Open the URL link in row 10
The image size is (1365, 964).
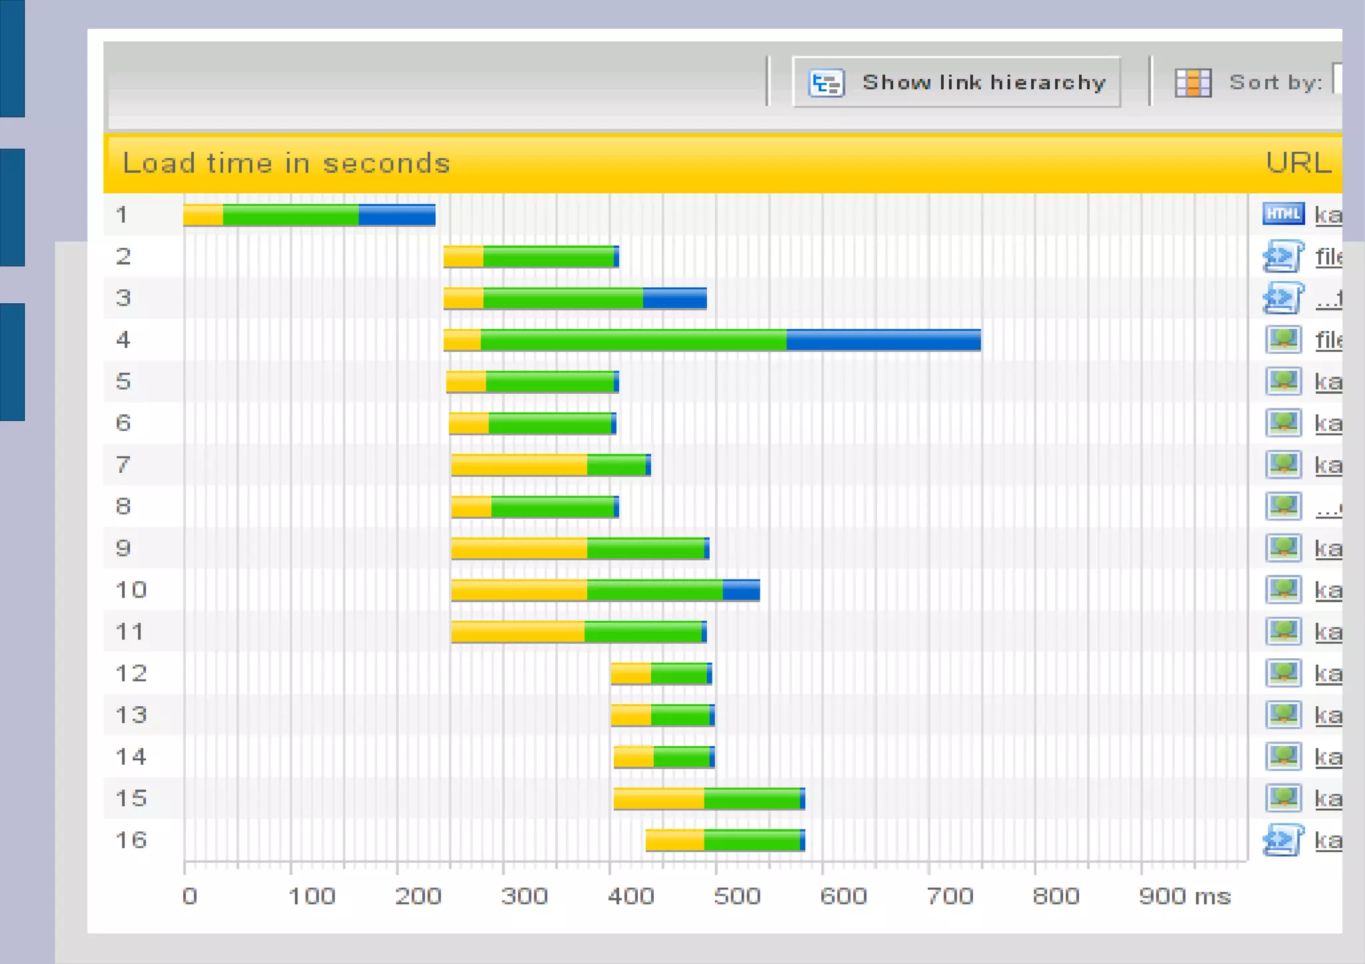point(1328,591)
